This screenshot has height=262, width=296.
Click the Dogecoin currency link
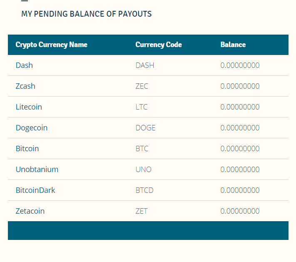32,128
